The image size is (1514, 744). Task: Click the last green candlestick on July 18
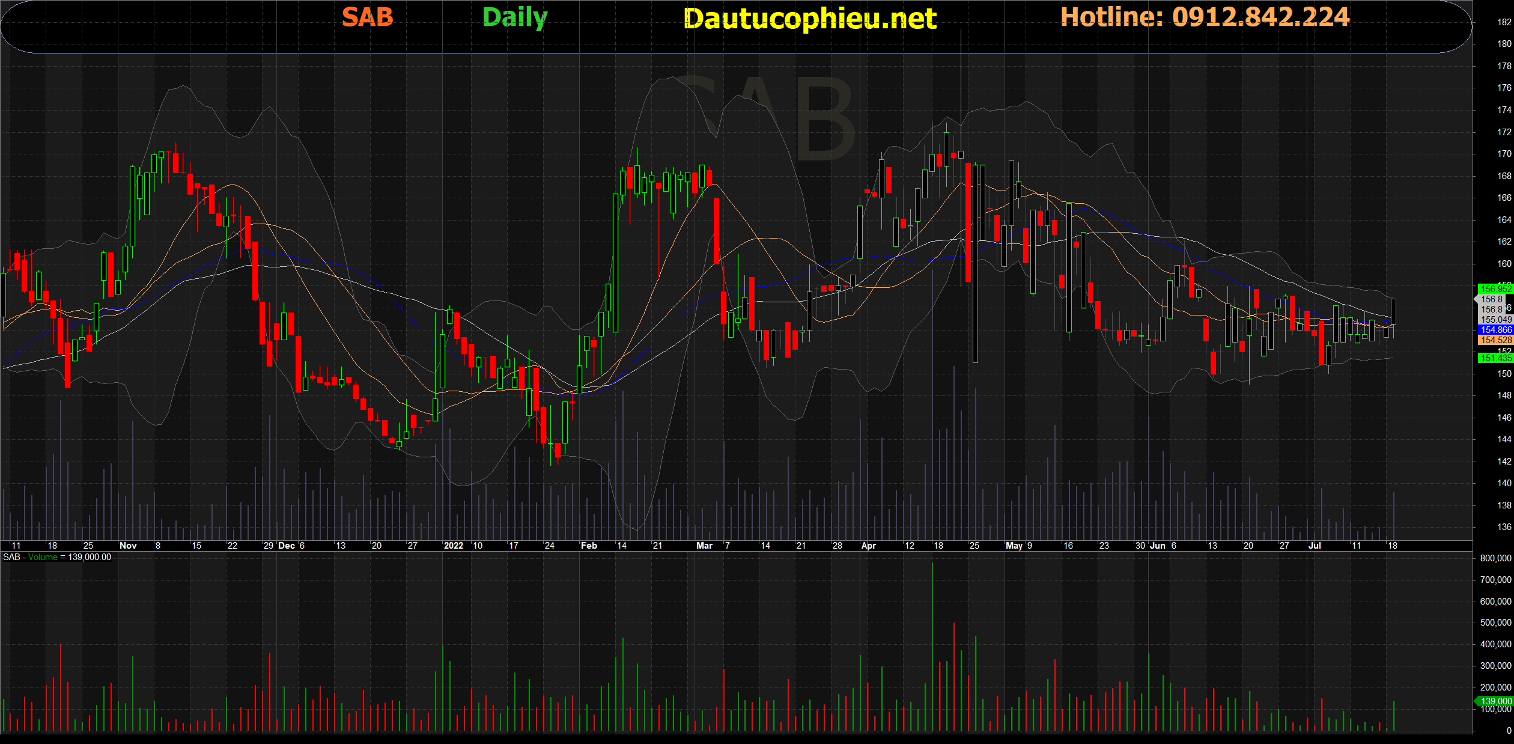click(1393, 311)
